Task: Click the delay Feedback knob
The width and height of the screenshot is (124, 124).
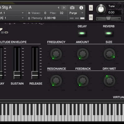Action: 83,81
